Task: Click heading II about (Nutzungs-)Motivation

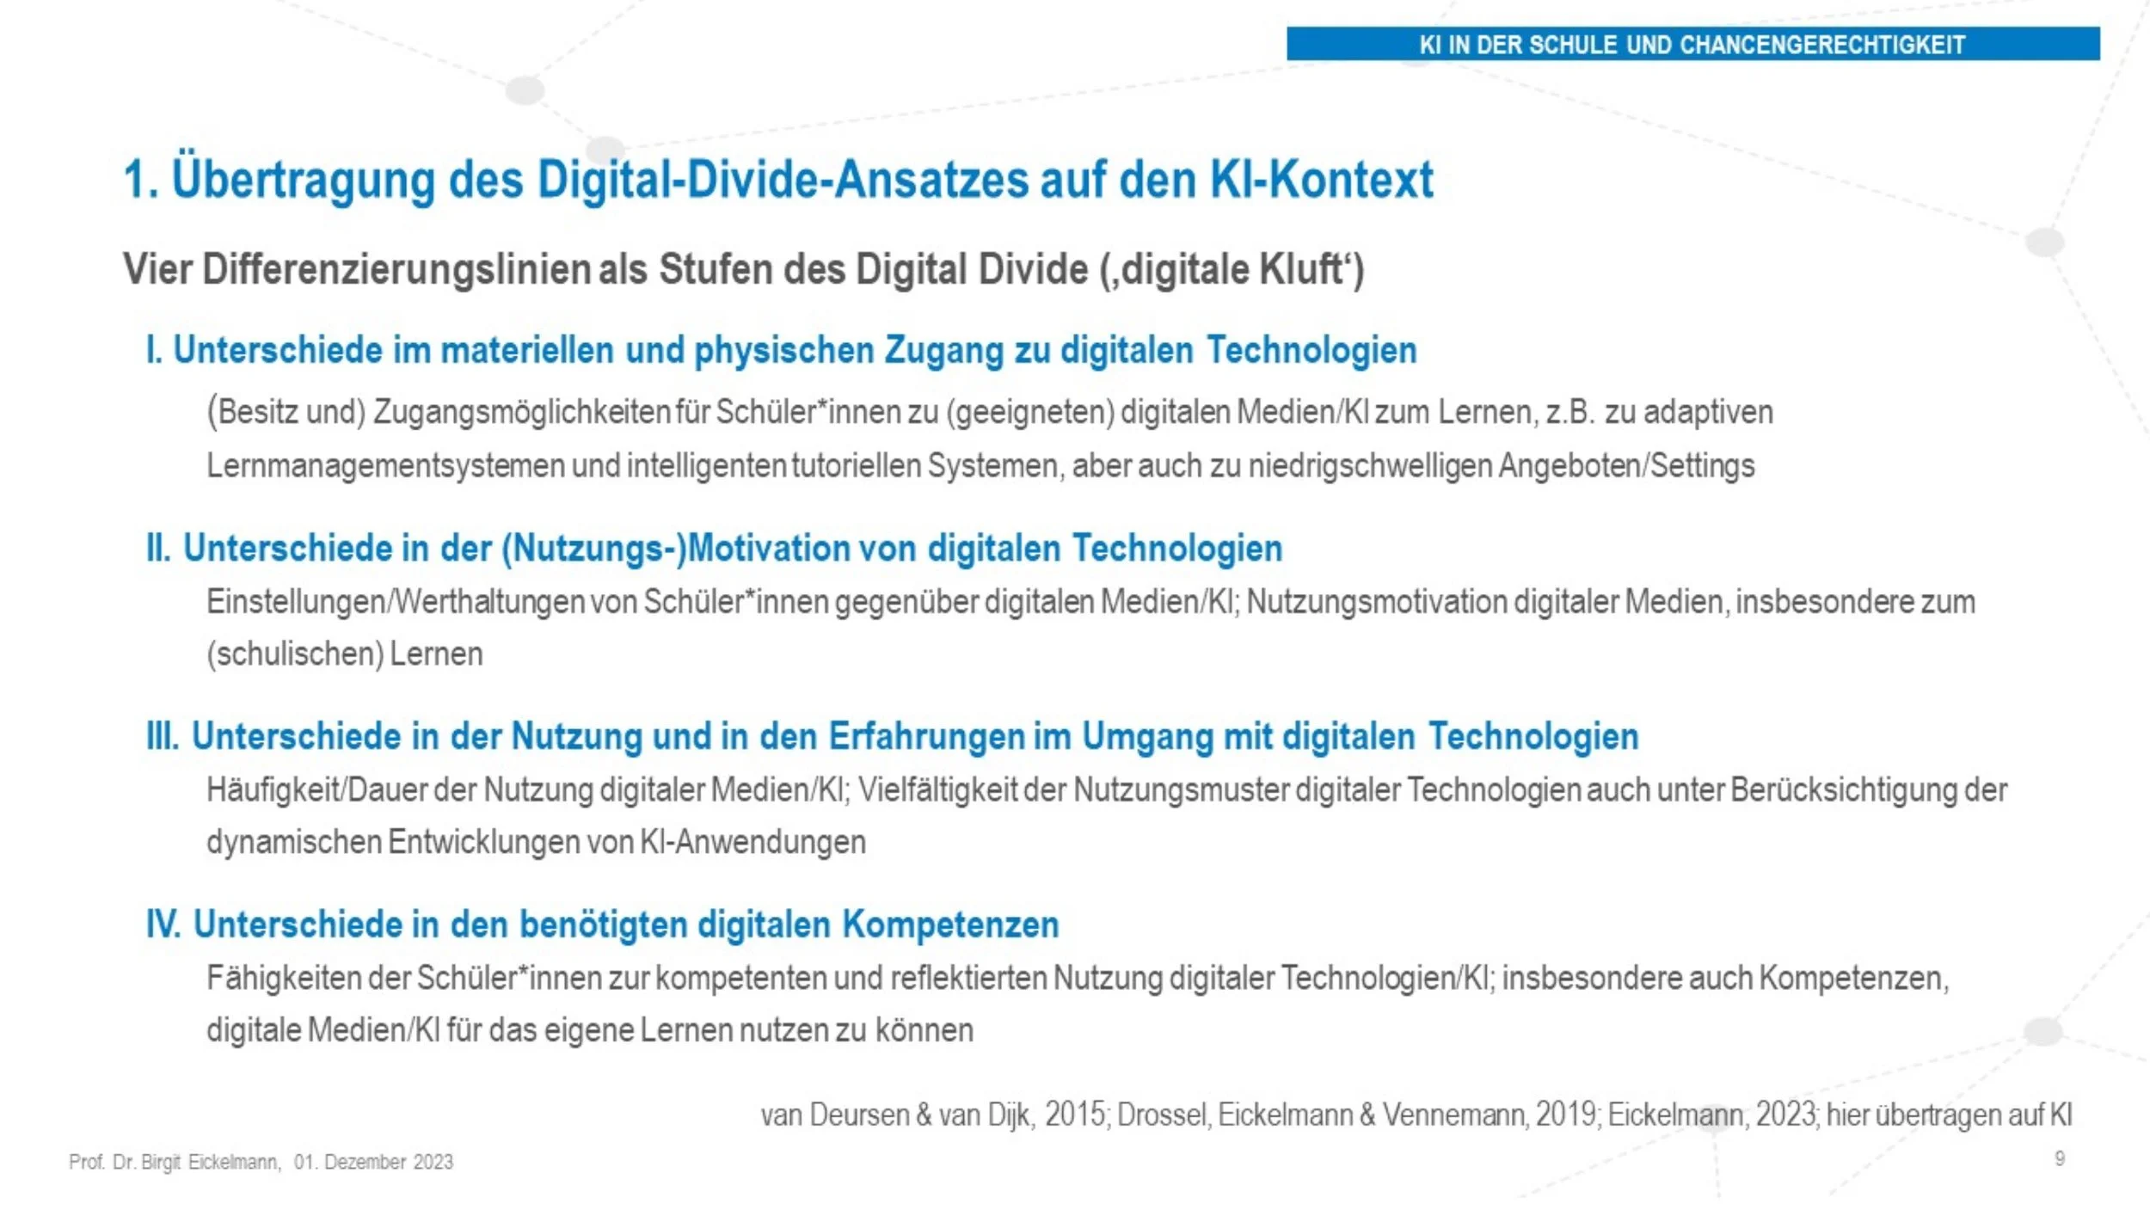Action: [714, 548]
